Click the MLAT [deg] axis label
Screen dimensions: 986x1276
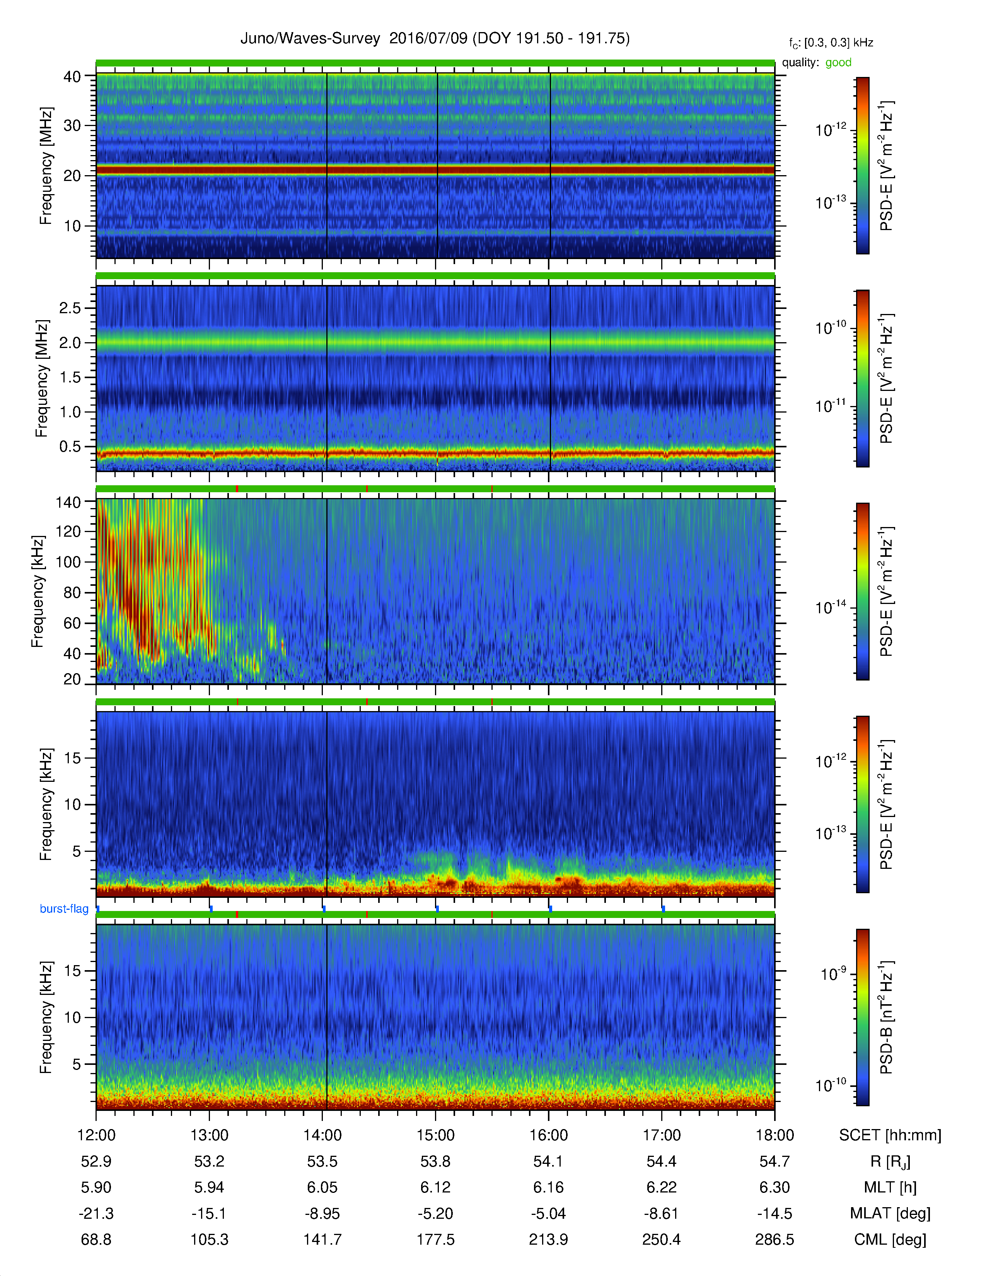coord(890,1213)
